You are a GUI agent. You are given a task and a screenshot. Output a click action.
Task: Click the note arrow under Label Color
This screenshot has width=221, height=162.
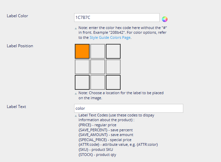pyautogui.click(x=76, y=28)
